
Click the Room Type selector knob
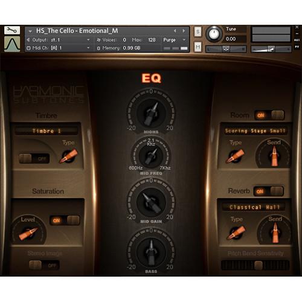click(x=235, y=156)
